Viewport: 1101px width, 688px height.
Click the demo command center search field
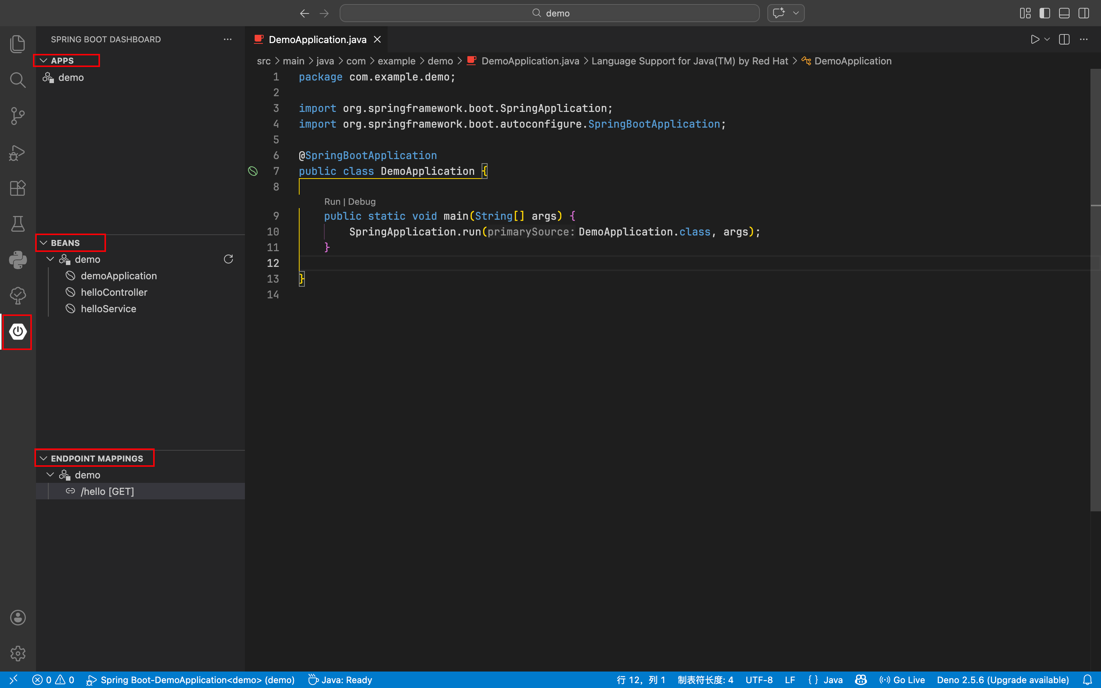point(549,13)
